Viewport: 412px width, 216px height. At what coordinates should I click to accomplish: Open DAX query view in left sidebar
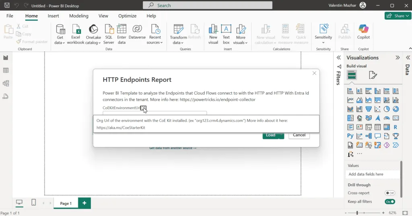(x=6, y=96)
